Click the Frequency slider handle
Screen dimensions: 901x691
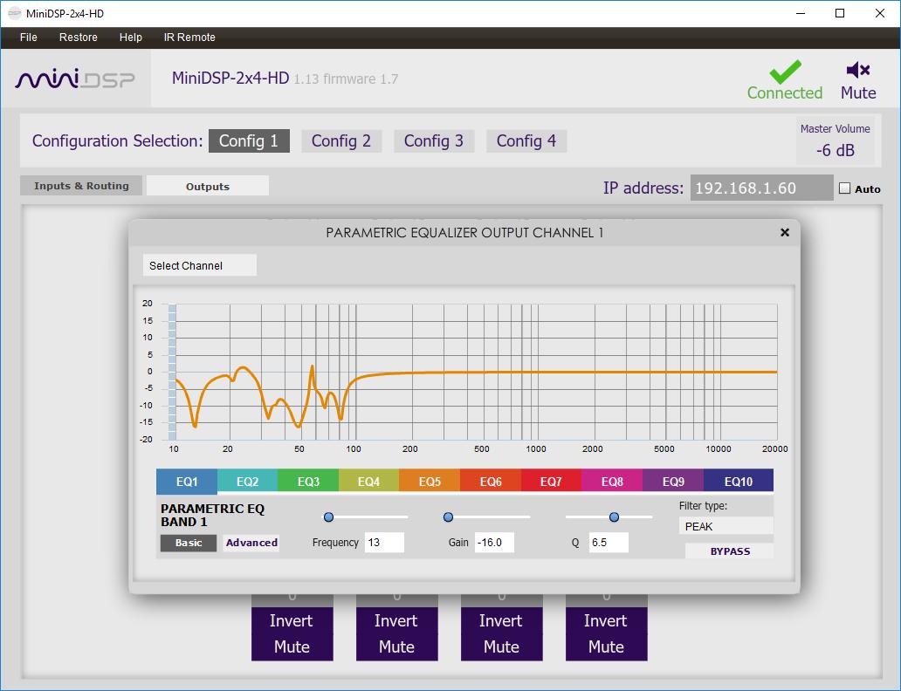(x=328, y=517)
